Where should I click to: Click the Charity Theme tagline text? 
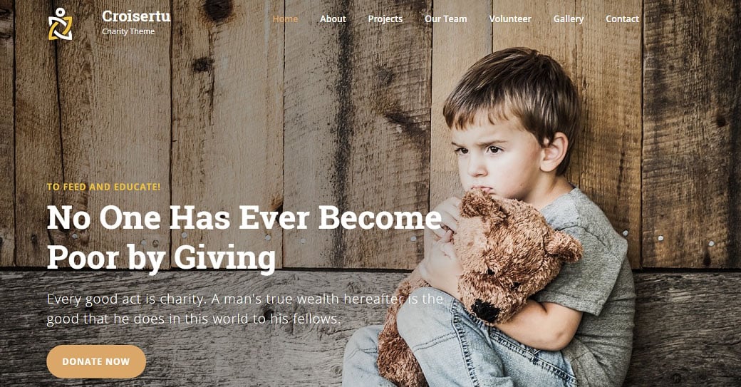128,31
